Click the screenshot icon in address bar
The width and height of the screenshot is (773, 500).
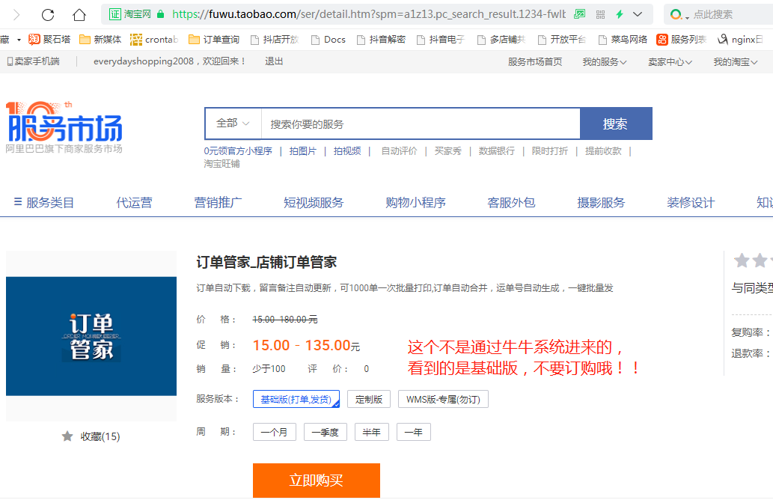click(x=580, y=14)
